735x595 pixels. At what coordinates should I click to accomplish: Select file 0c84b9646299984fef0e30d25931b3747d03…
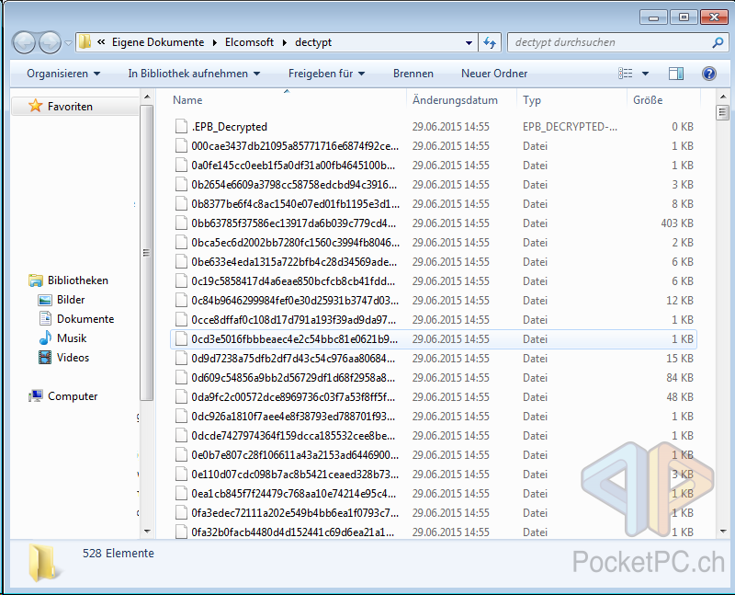(x=434, y=301)
